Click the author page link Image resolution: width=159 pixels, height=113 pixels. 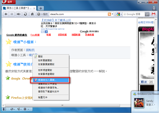[30, 50]
